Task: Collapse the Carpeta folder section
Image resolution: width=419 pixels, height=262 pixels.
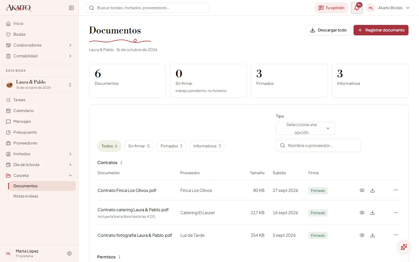Action: pos(39,176)
